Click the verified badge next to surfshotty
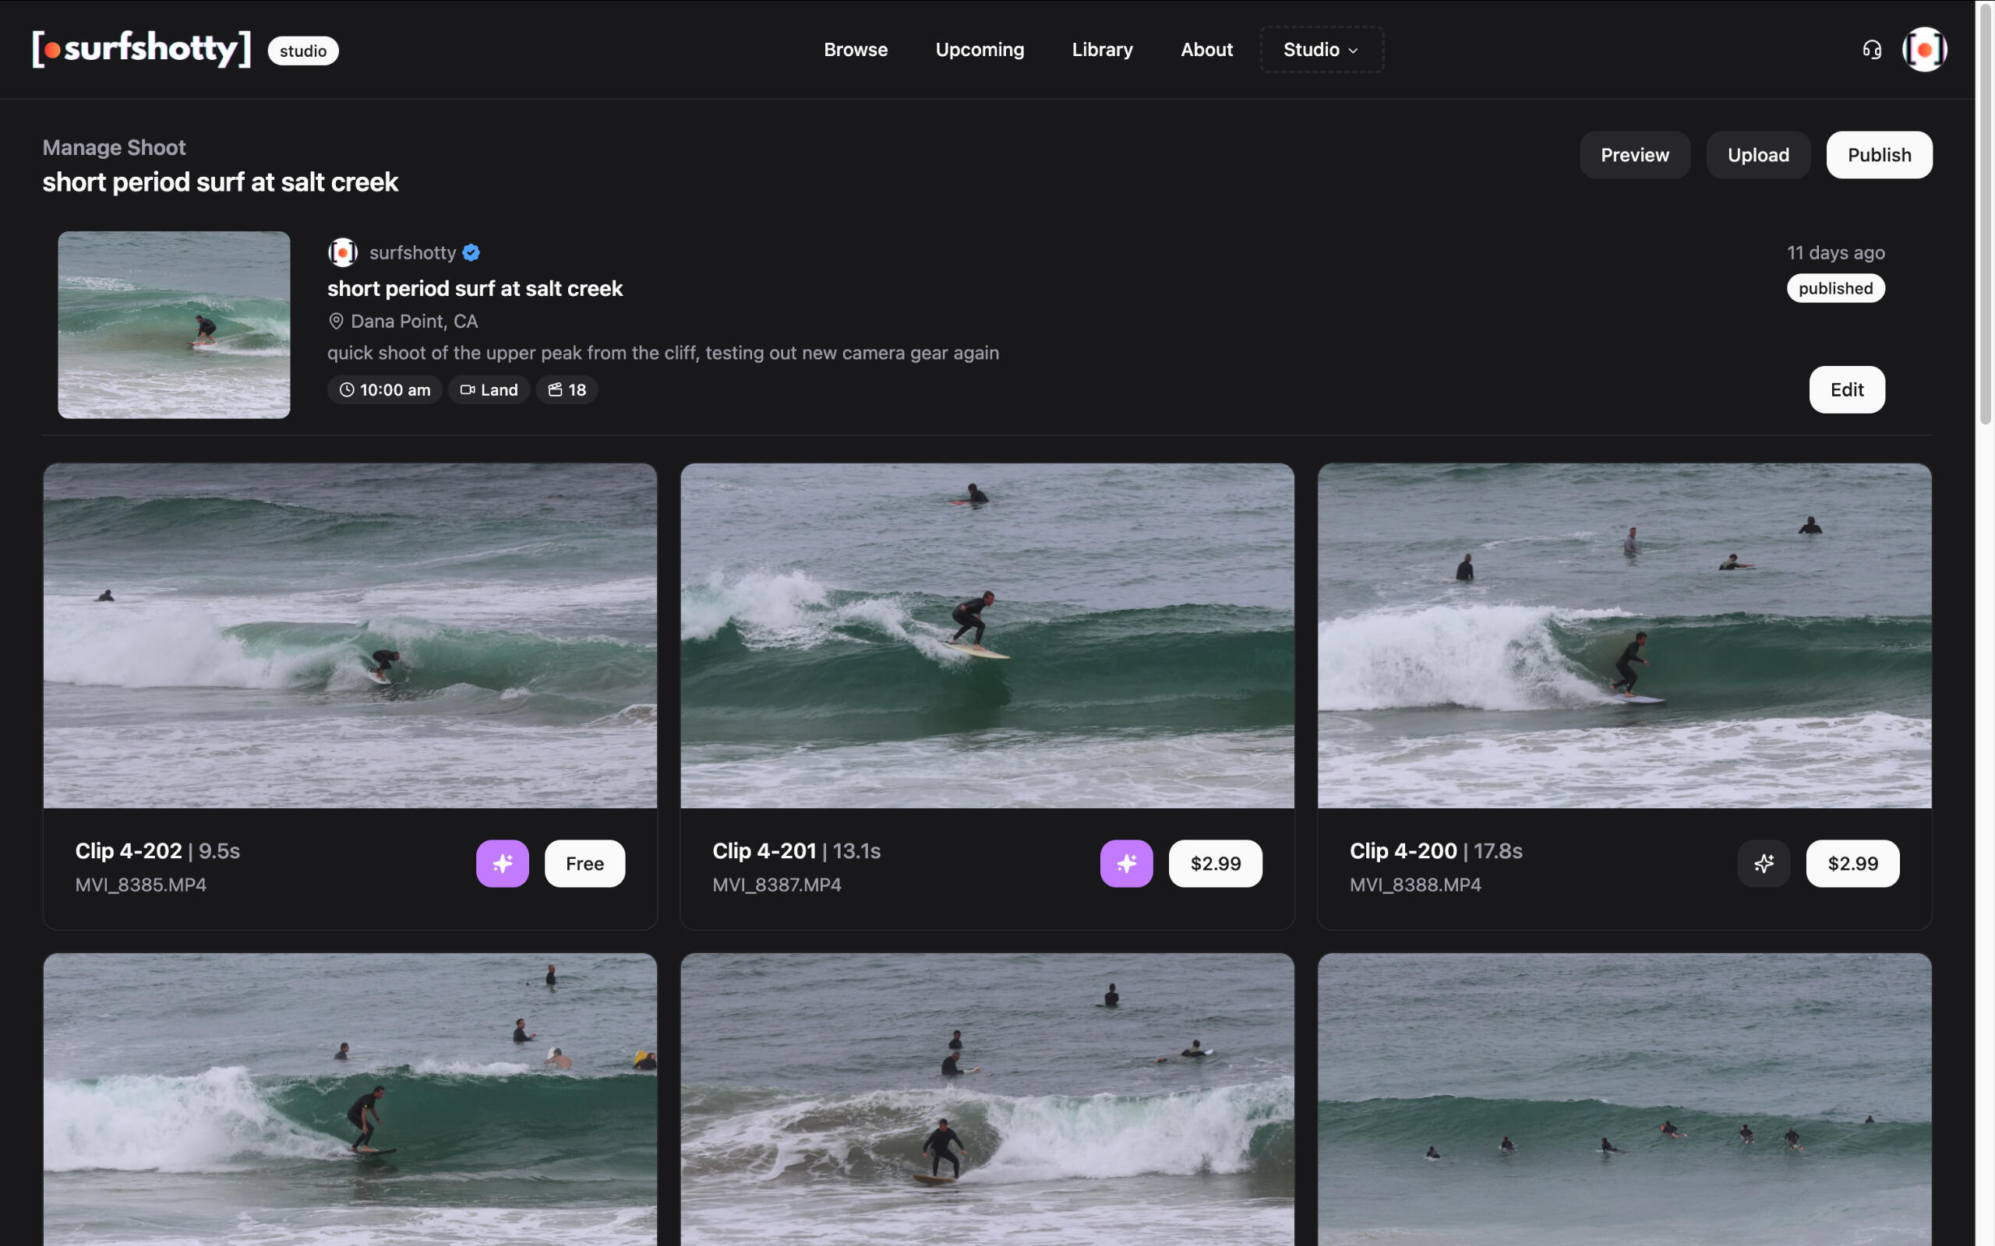Viewport: 1995px width, 1246px height. [x=471, y=253]
